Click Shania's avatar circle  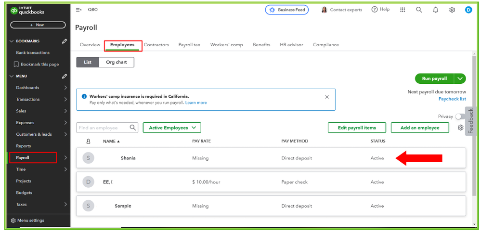88,158
